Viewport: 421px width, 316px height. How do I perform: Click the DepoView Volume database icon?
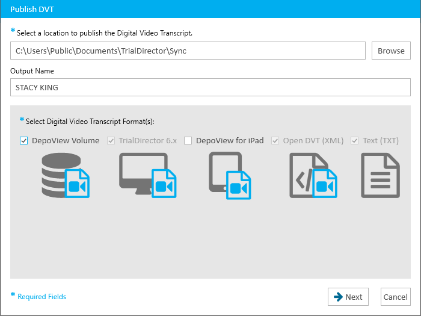click(x=66, y=176)
